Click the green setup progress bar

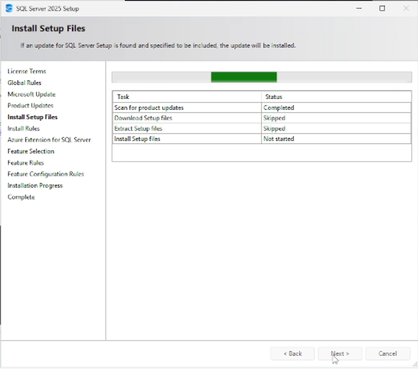click(x=244, y=77)
